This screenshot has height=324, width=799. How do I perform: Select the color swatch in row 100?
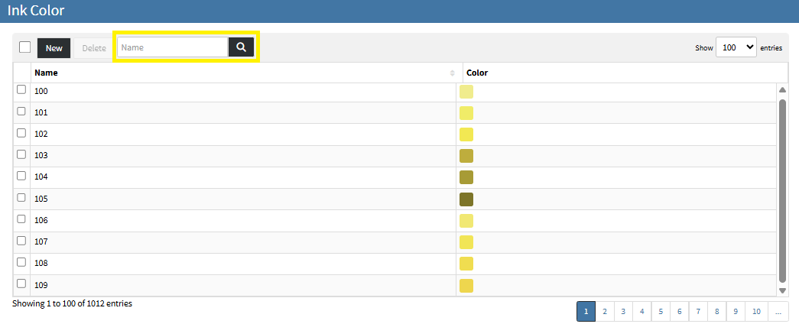(x=466, y=92)
